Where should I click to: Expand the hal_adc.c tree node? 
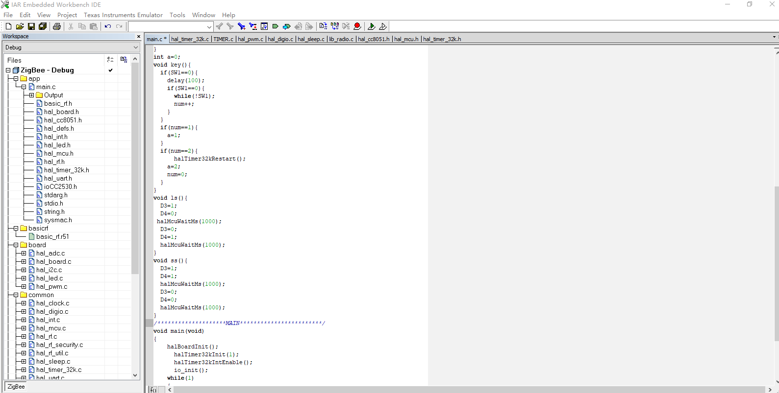click(x=24, y=254)
